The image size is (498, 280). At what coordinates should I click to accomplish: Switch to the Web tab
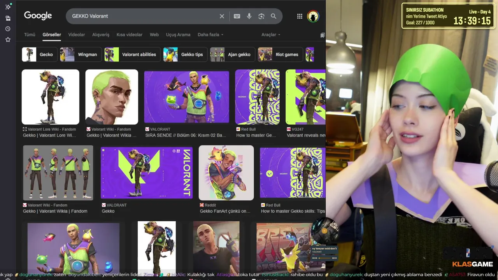click(x=154, y=35)
